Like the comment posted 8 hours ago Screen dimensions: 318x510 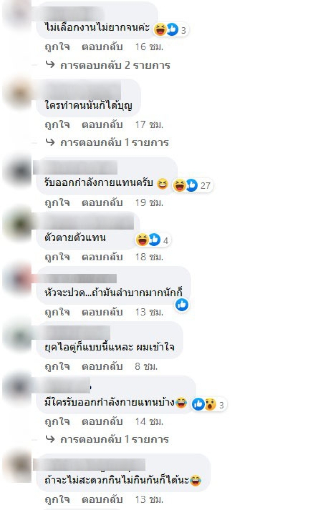[57, 367]
